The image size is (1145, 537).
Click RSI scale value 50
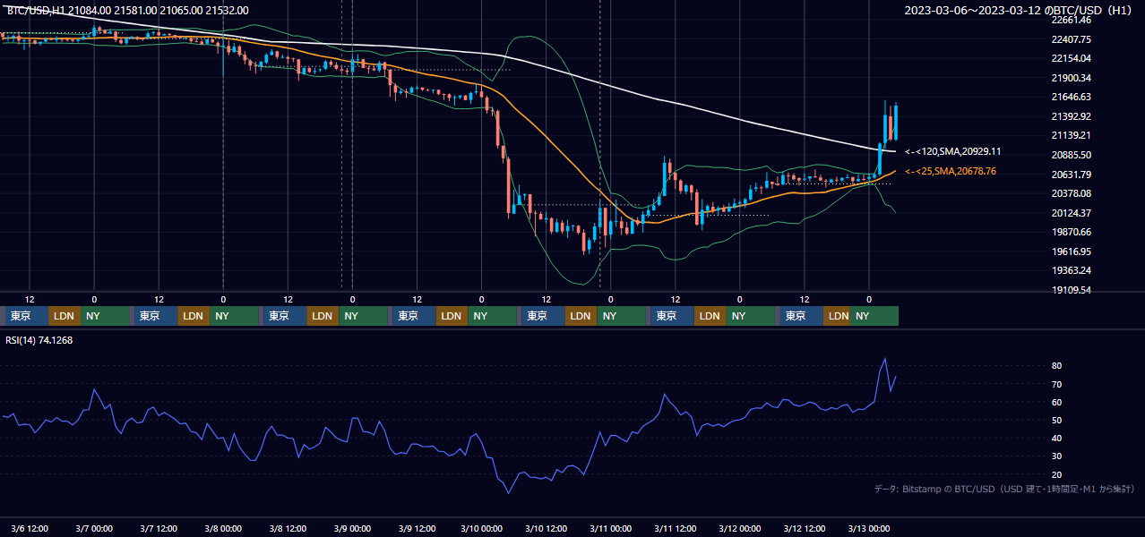(1056, 420)
